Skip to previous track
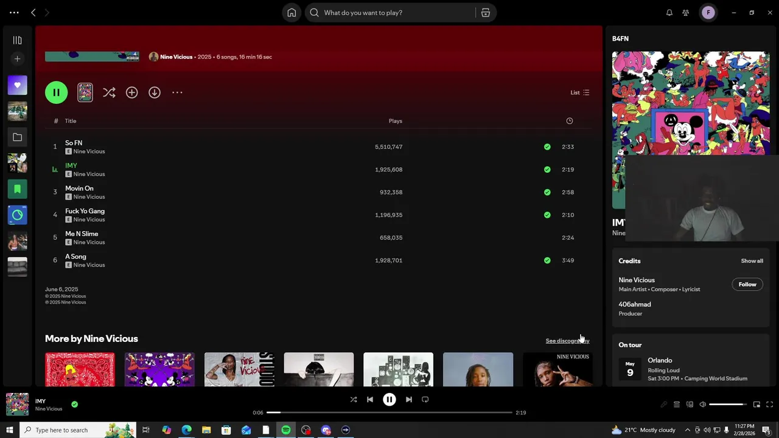 (370, 400)
